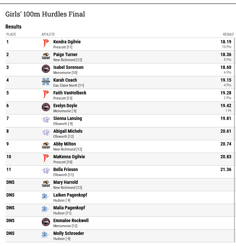Click Tigers logo beside Mary Harrold

coord(46,184)
